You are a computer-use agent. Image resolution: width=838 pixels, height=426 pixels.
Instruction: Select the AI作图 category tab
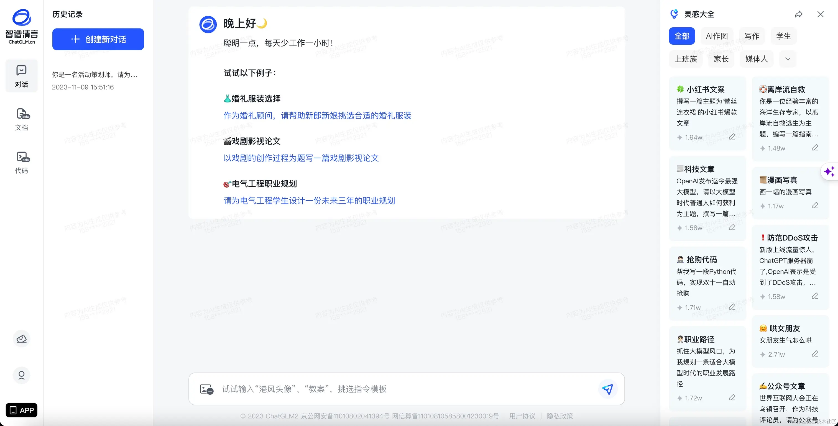717,36
